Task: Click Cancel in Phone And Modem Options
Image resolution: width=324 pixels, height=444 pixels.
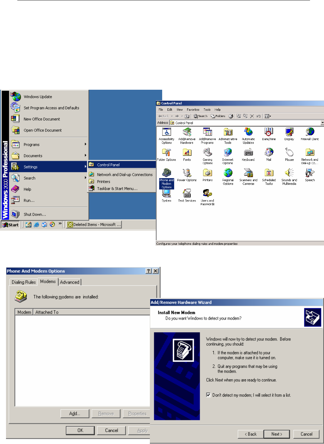Action: pos(112,430)
